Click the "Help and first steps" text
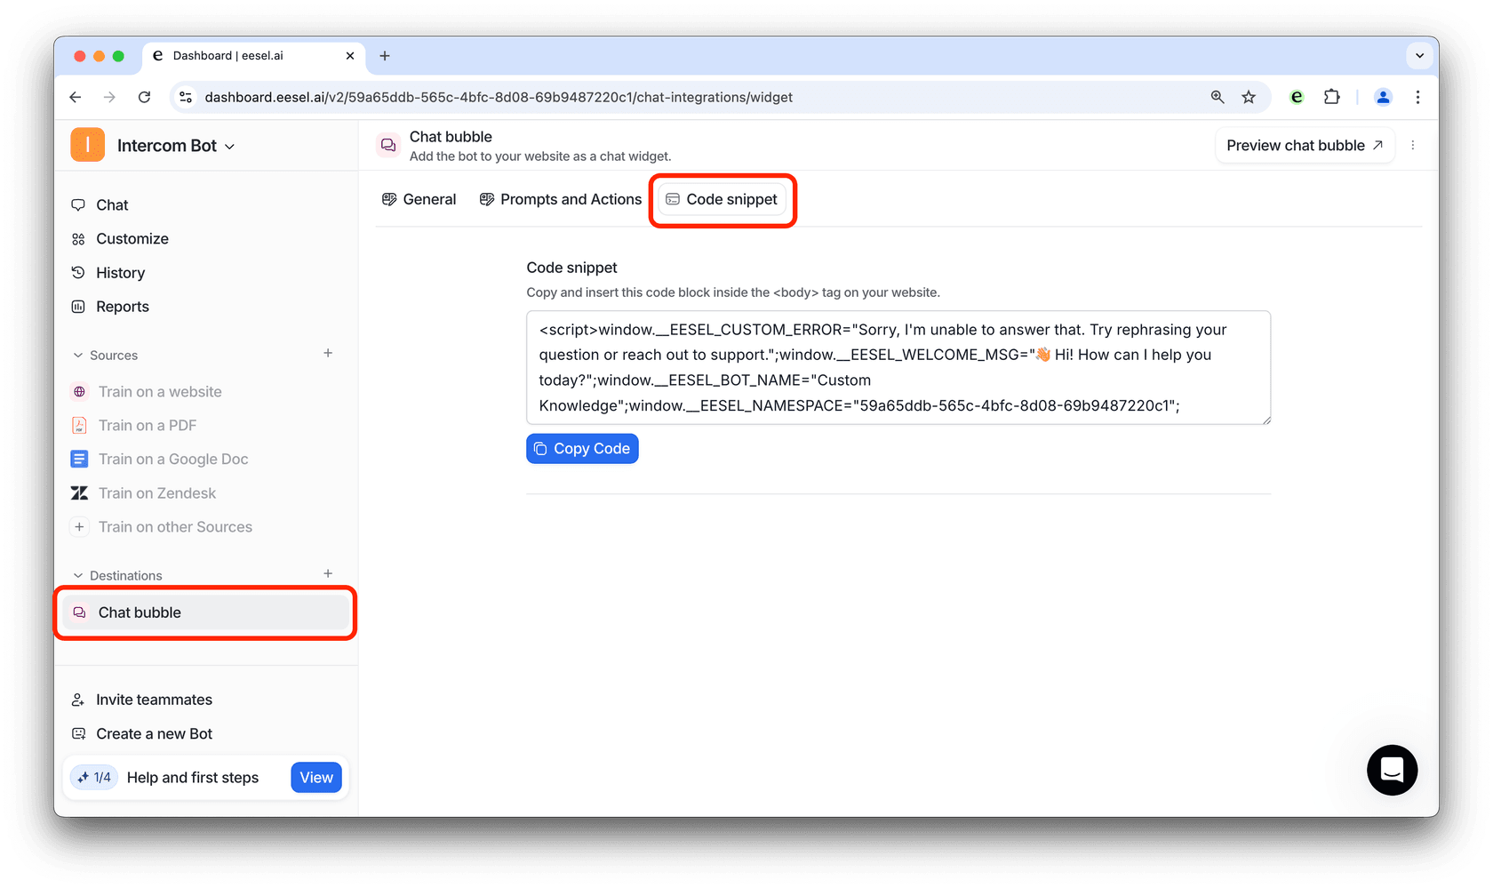 [193, 777]
